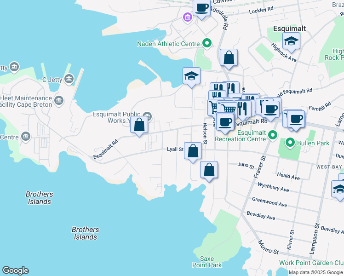This screenshot has height=276, width=344.
Task: Open the coffee marker on Admirals Rd
Action: (x=201, y=9)
